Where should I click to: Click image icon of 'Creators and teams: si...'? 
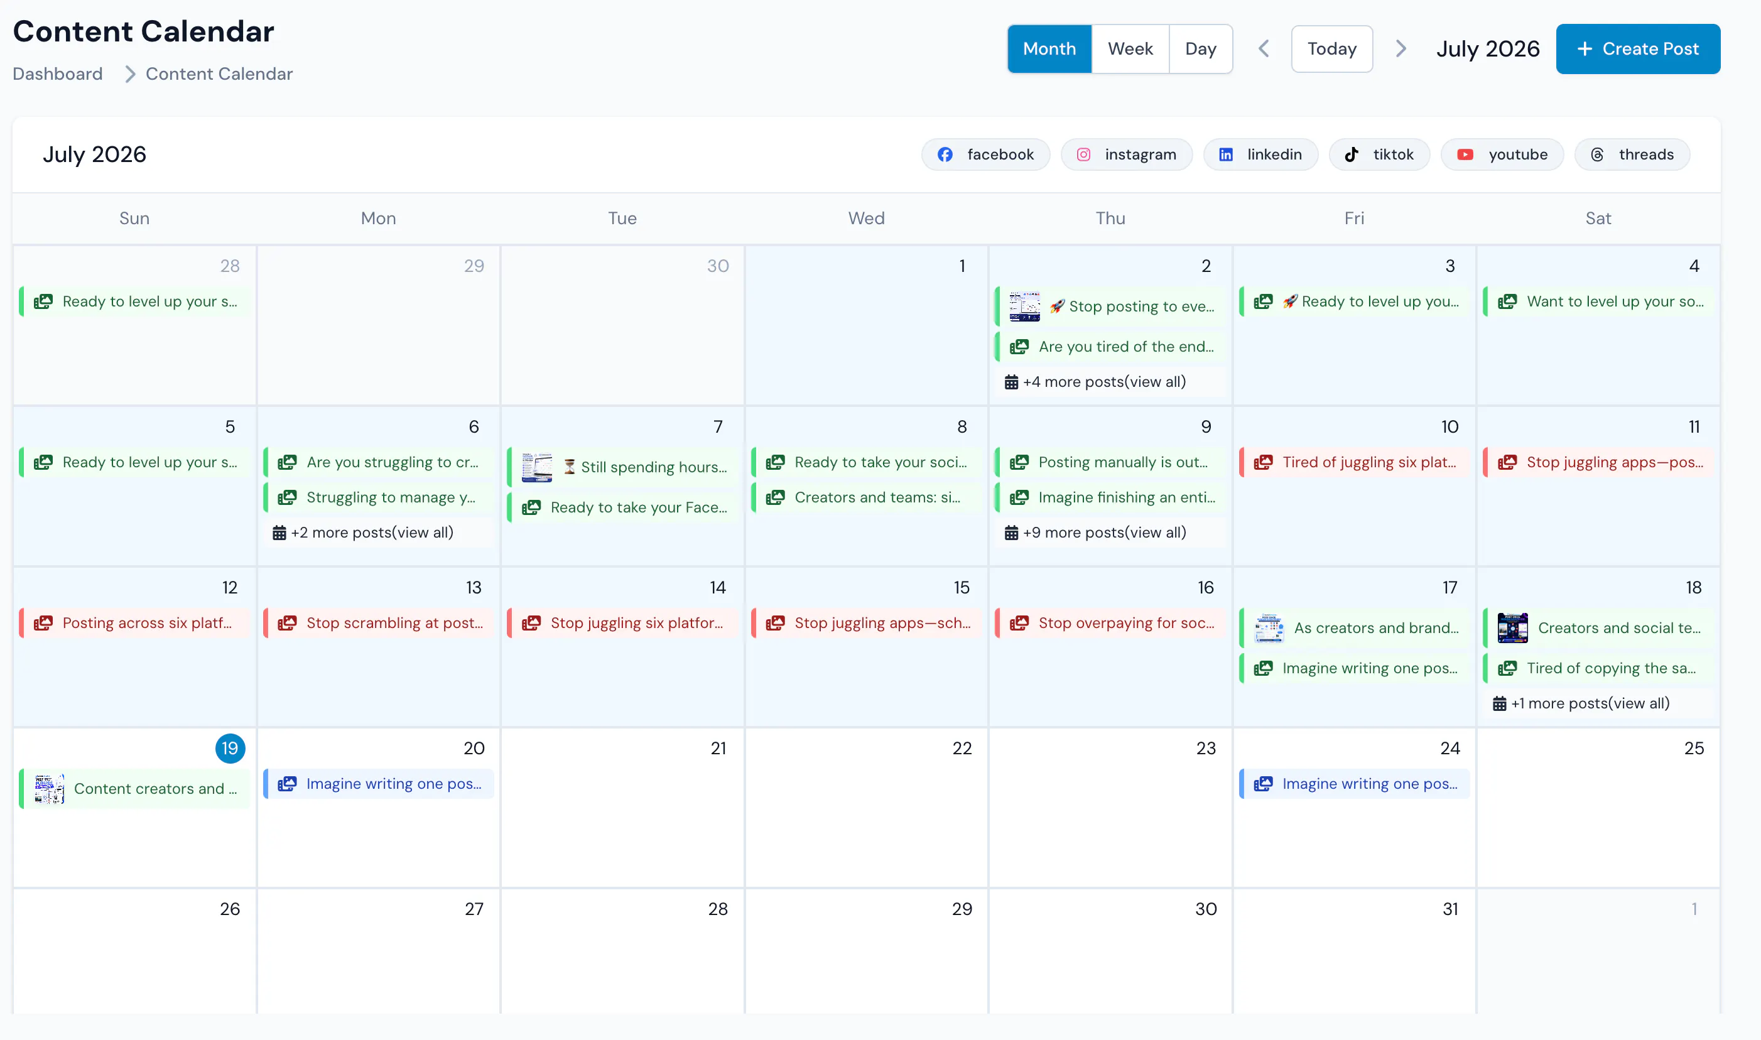(775, 497)
